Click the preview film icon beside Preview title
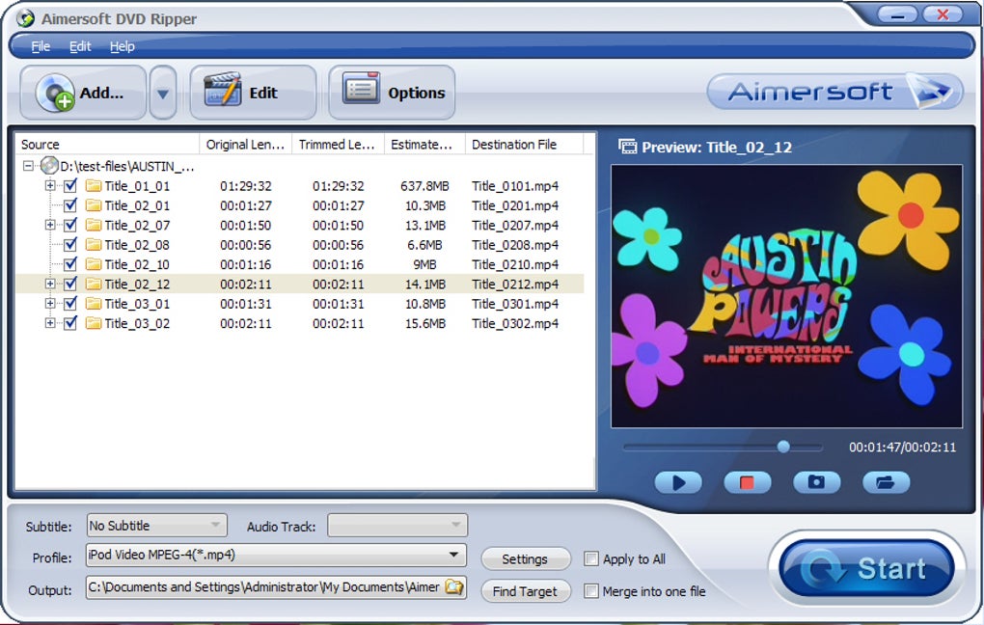The width and height of the screenshot is (984, 625). (x=628, y=147)
